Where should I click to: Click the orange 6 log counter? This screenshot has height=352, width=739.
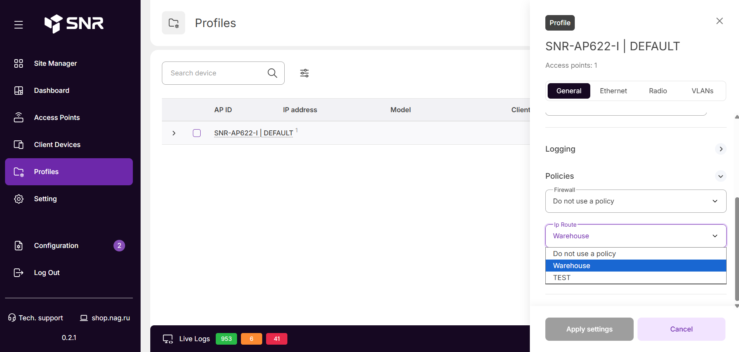[x=251, y=339]
